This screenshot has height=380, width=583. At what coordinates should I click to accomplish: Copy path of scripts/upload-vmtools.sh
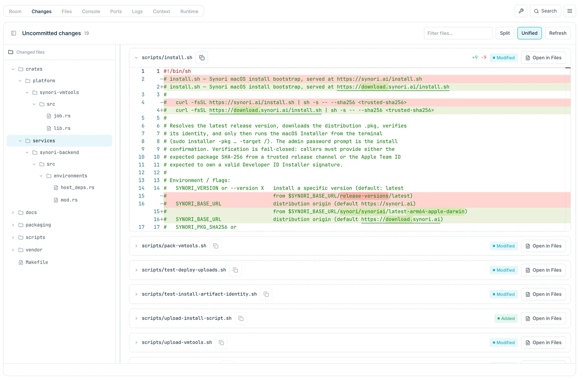[221, 342]
